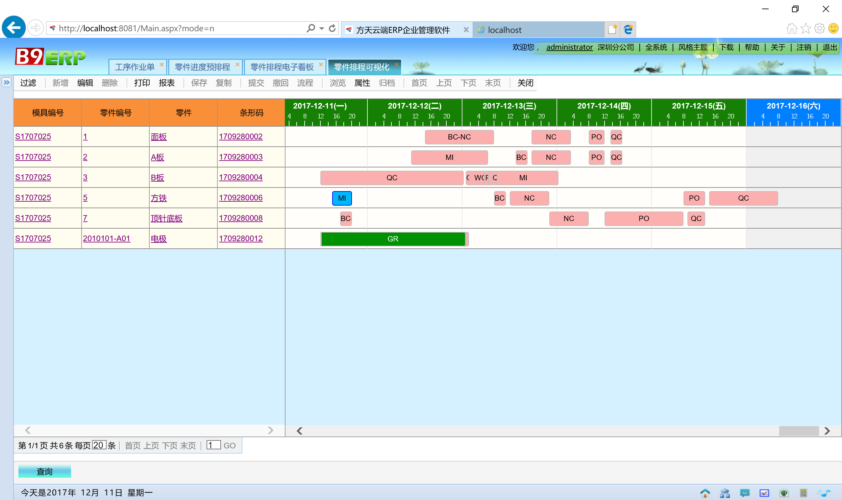Close the 零件进度预排程 tab

237,64
